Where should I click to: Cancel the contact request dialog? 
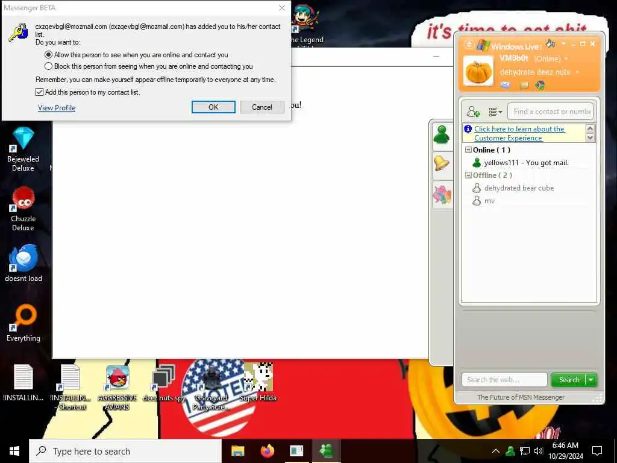[x=262, y=107]
